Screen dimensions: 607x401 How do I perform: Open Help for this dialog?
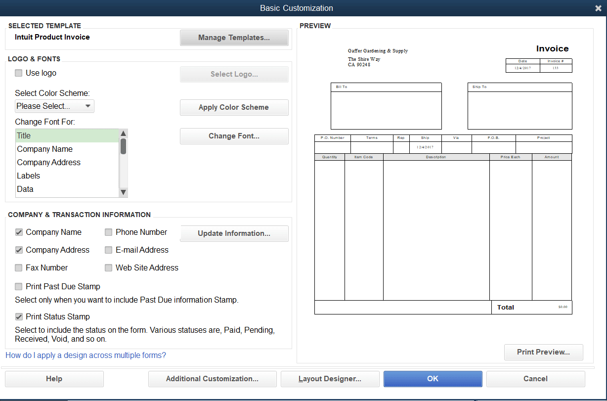coord(54,379)
